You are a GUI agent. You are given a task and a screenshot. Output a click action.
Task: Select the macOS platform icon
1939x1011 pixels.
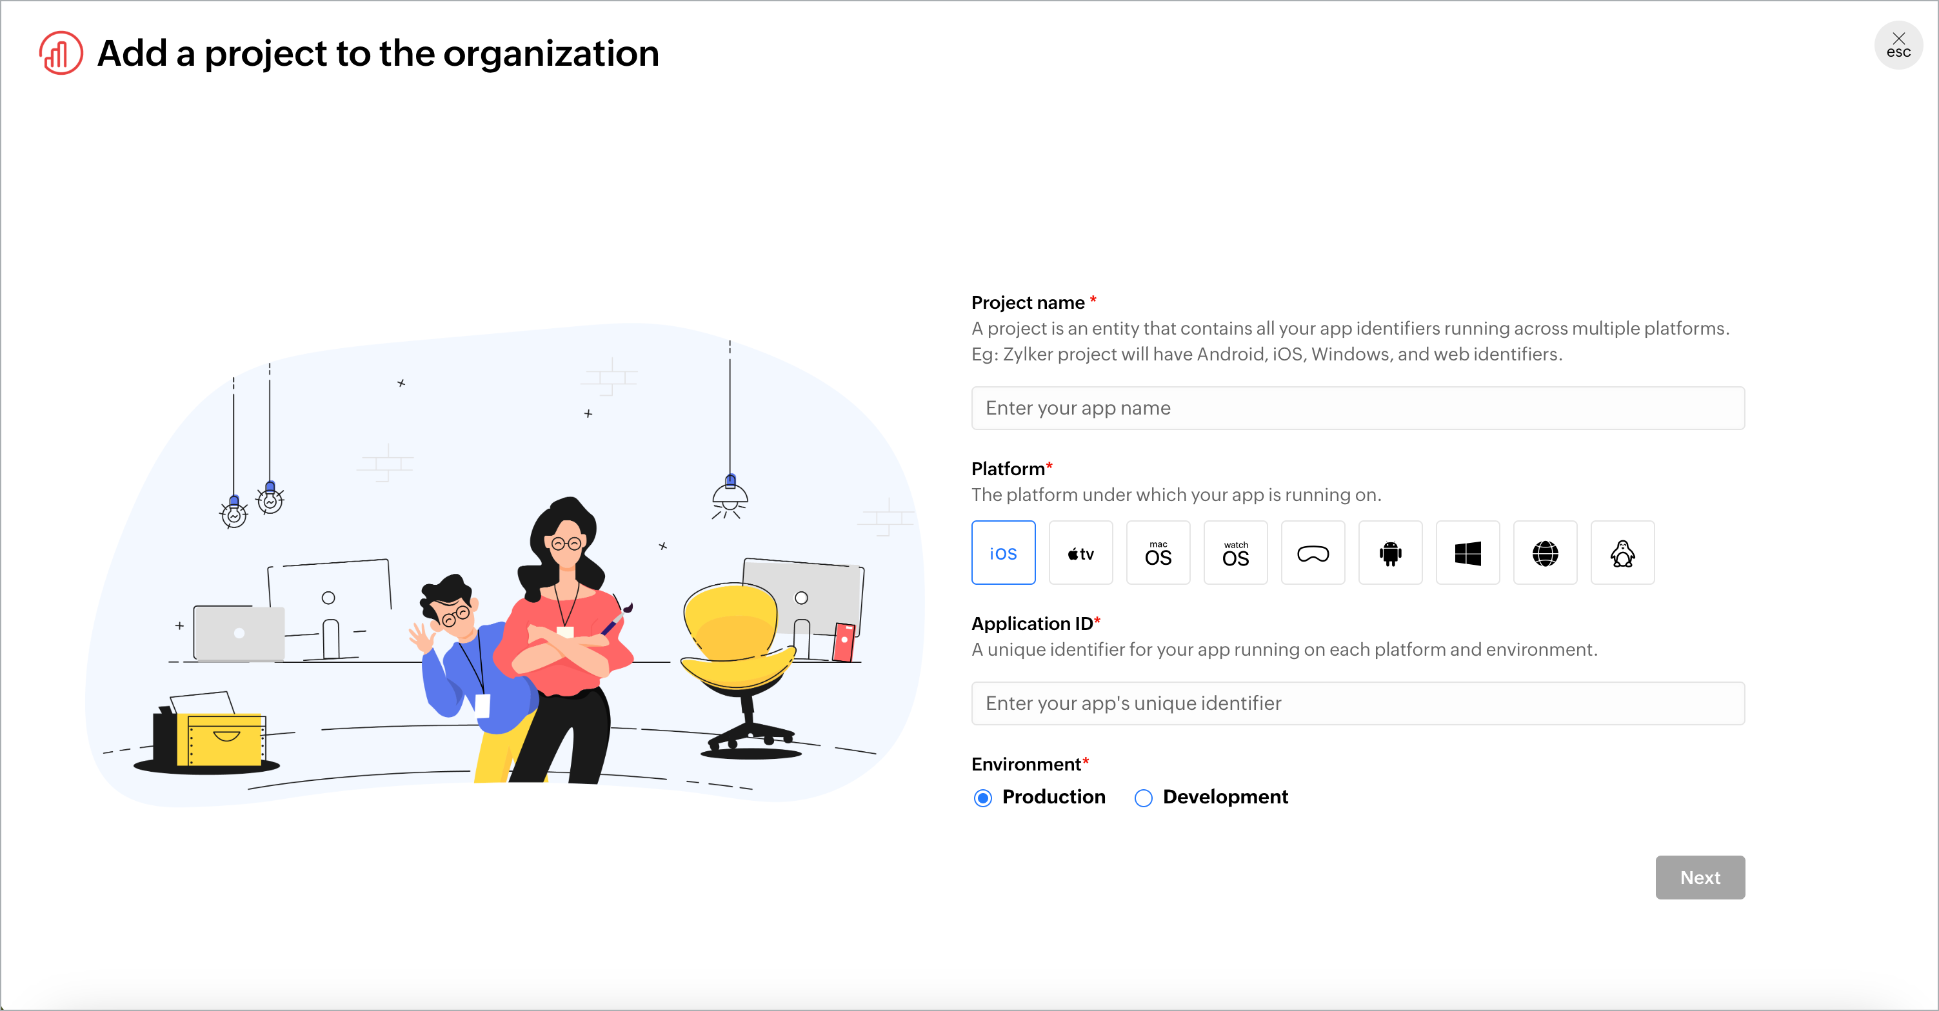point(1158,553)
